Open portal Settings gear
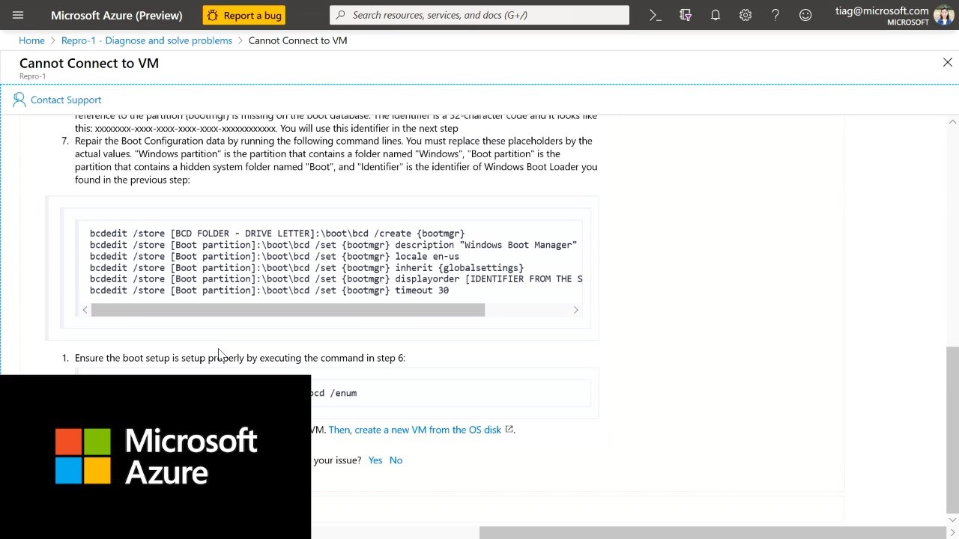Screen dimensions: 959x539 coord(745,15)
